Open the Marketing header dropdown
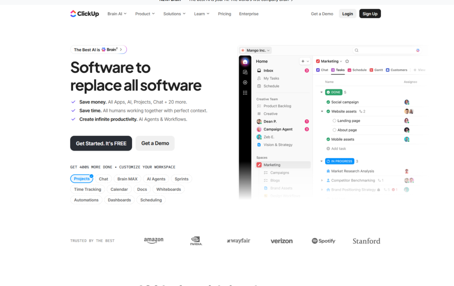 coord(329,61)
